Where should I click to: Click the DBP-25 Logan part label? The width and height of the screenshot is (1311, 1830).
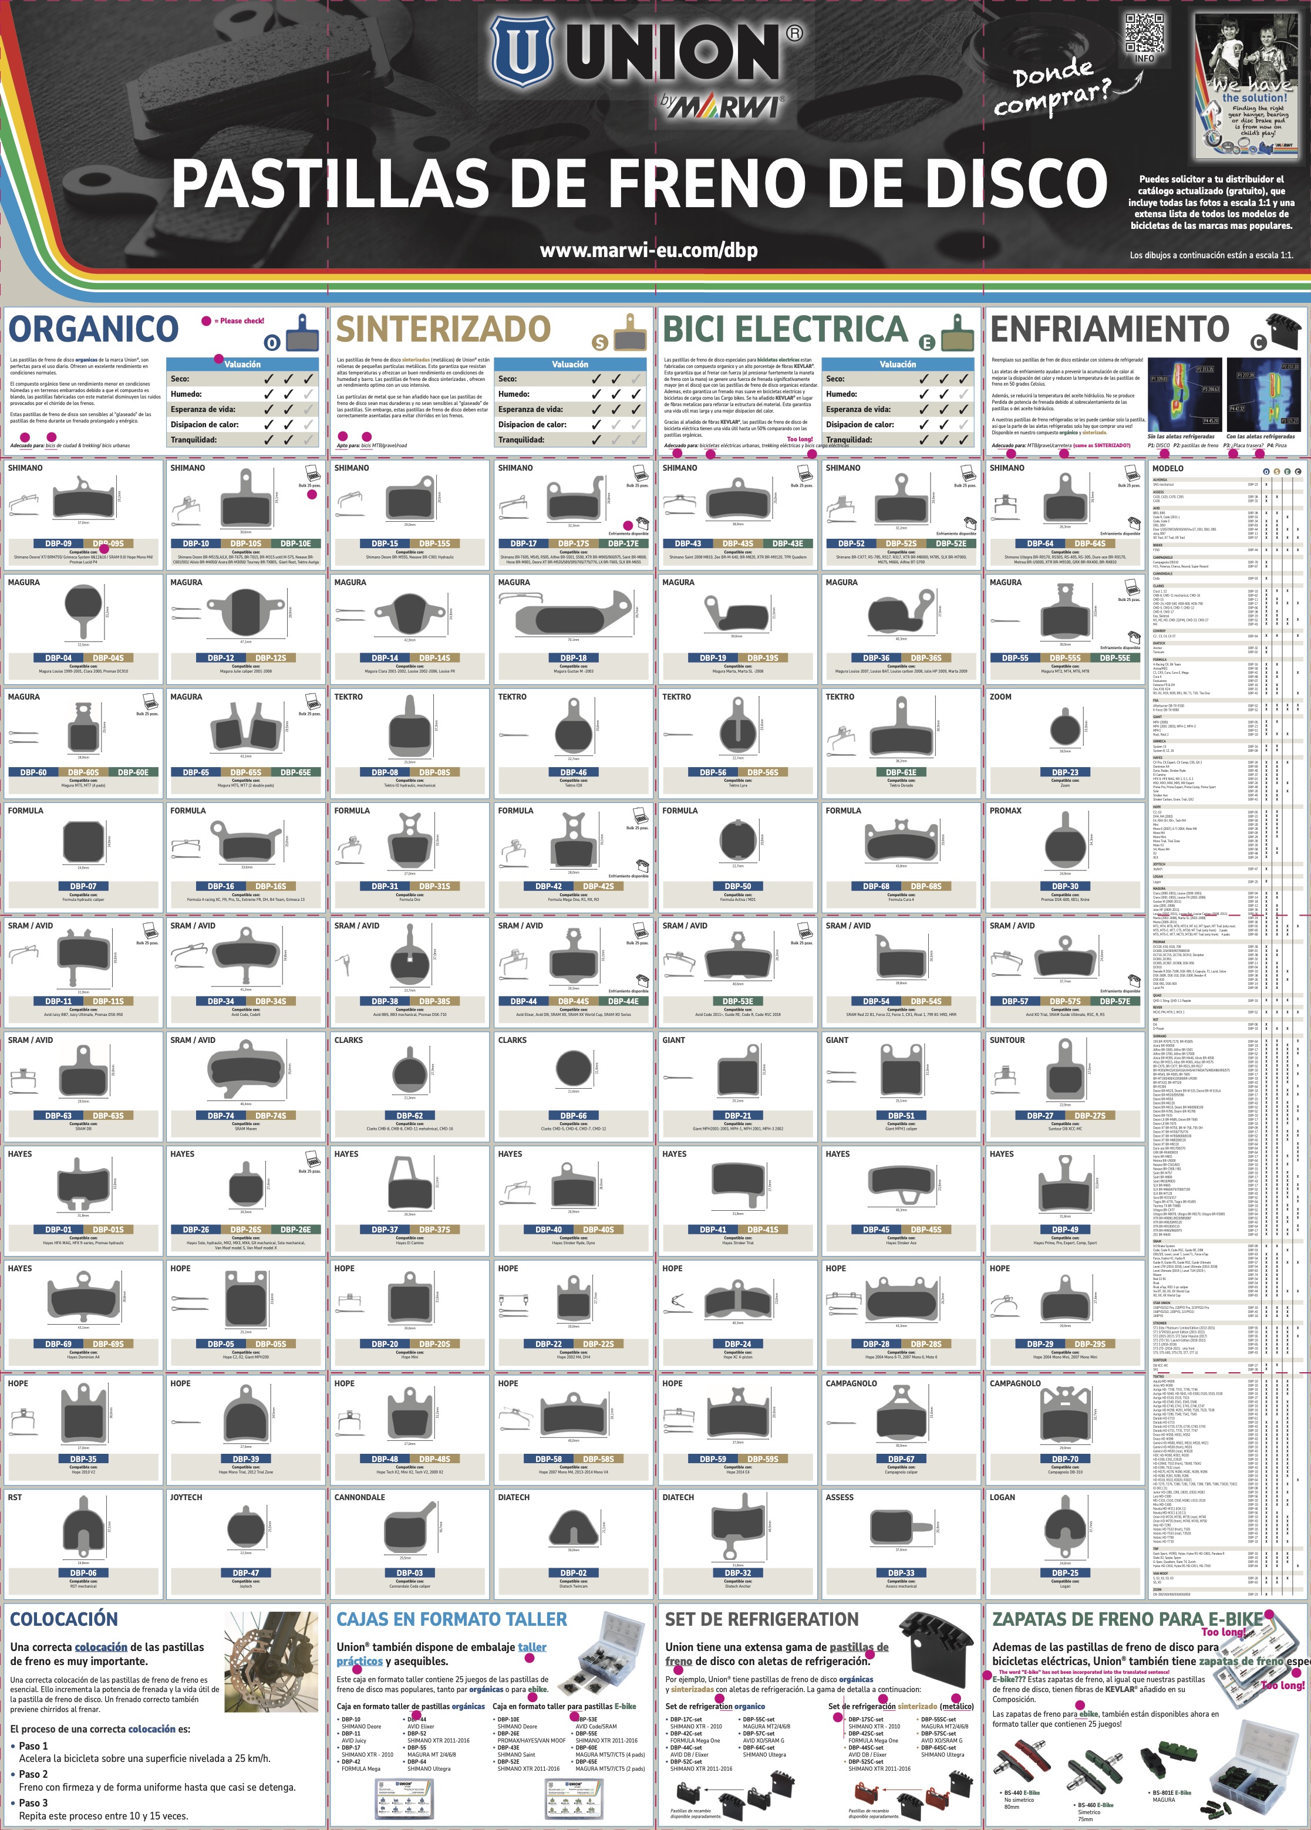1065,1572
